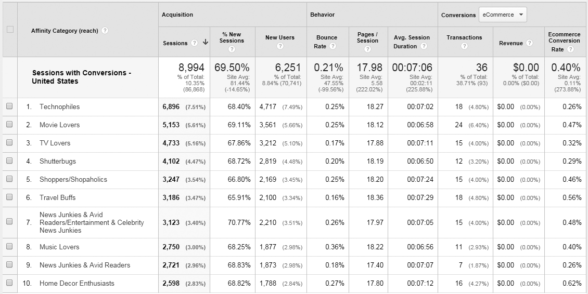Click help icon beside Affinity Category (reach)

(105, 31)
